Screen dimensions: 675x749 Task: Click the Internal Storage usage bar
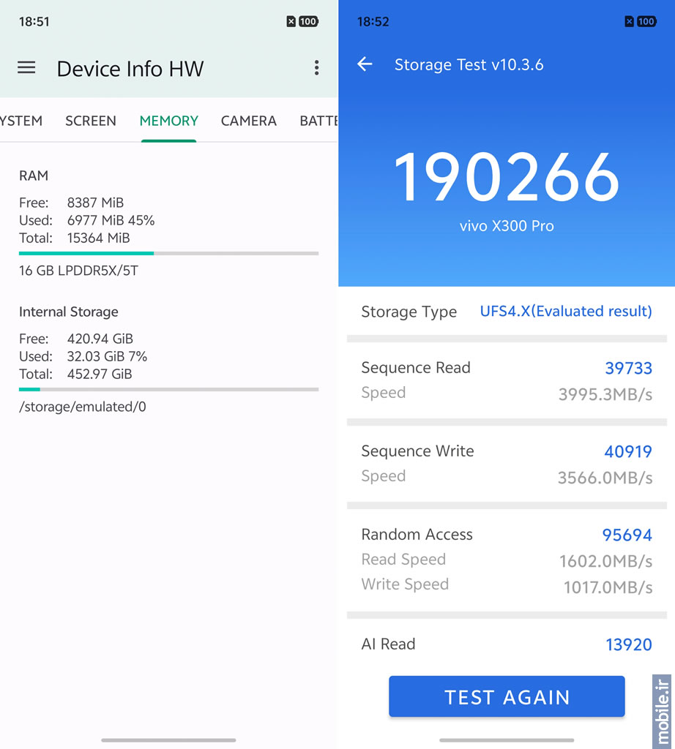[x=168, y=390]
